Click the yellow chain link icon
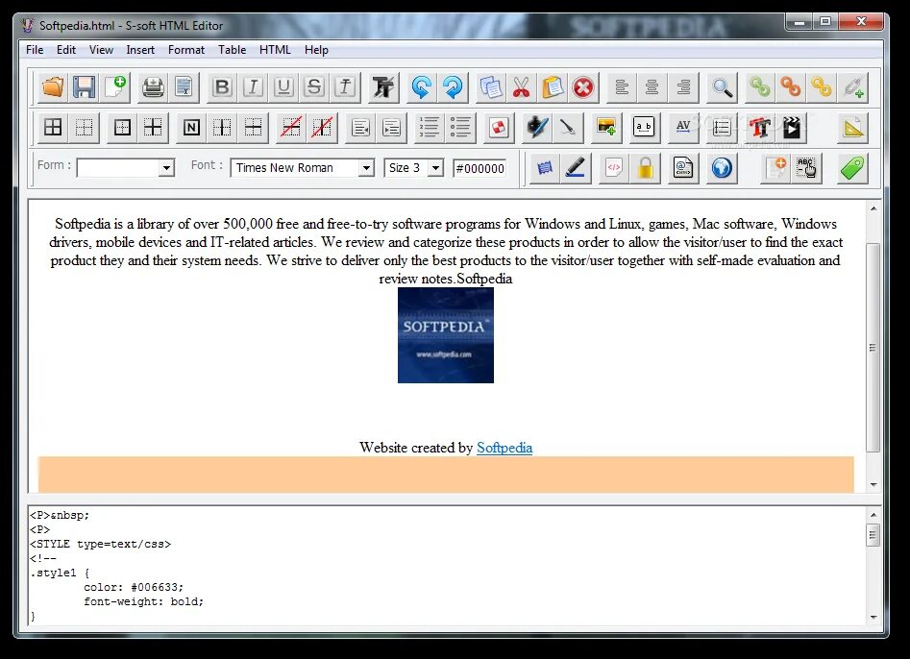 (822, 87)
